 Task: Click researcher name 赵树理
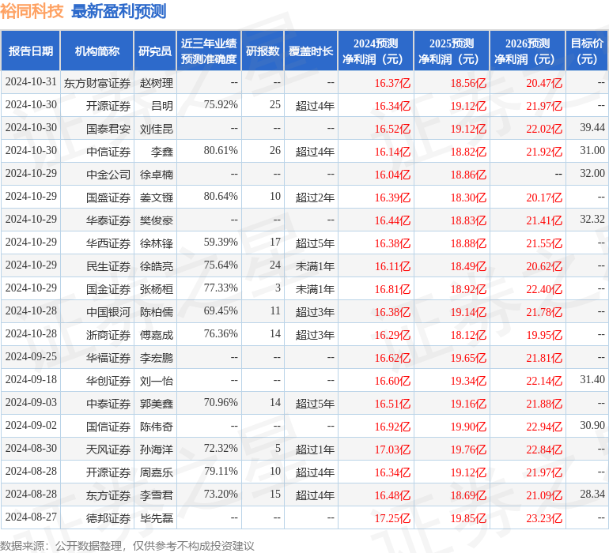[x=157, y=83]
